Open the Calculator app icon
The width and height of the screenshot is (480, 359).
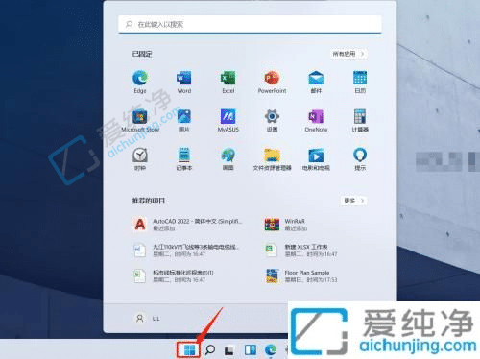(x=360, y=121)
